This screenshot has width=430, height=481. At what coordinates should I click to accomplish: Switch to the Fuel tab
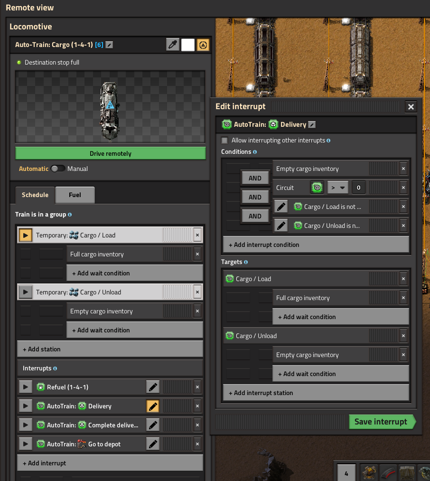75,195
